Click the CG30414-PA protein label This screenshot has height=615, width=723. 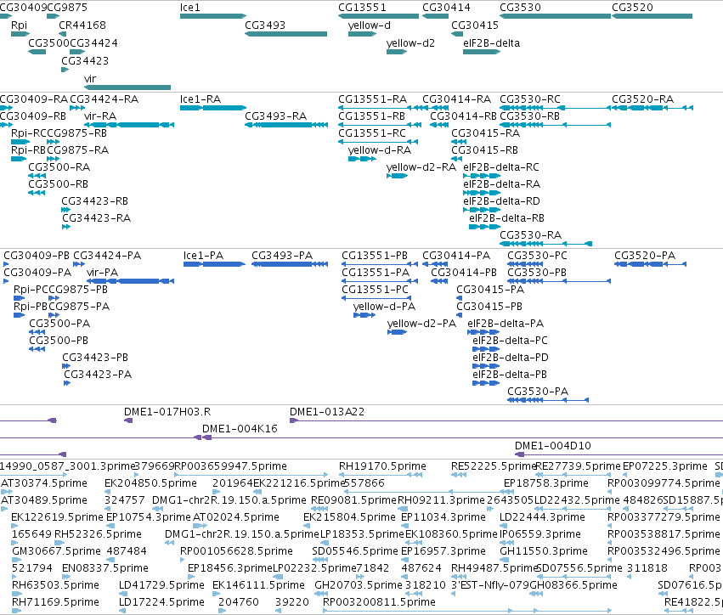point(456,256)
